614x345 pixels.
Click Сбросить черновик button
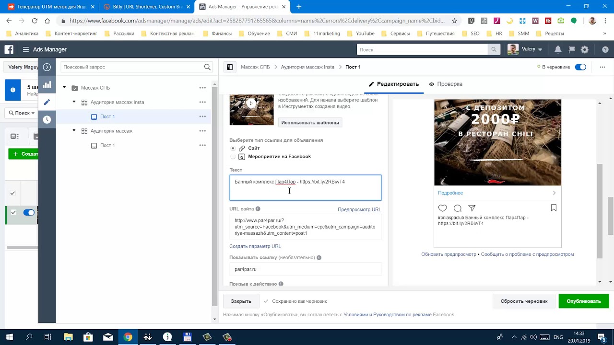click(524, 301)
